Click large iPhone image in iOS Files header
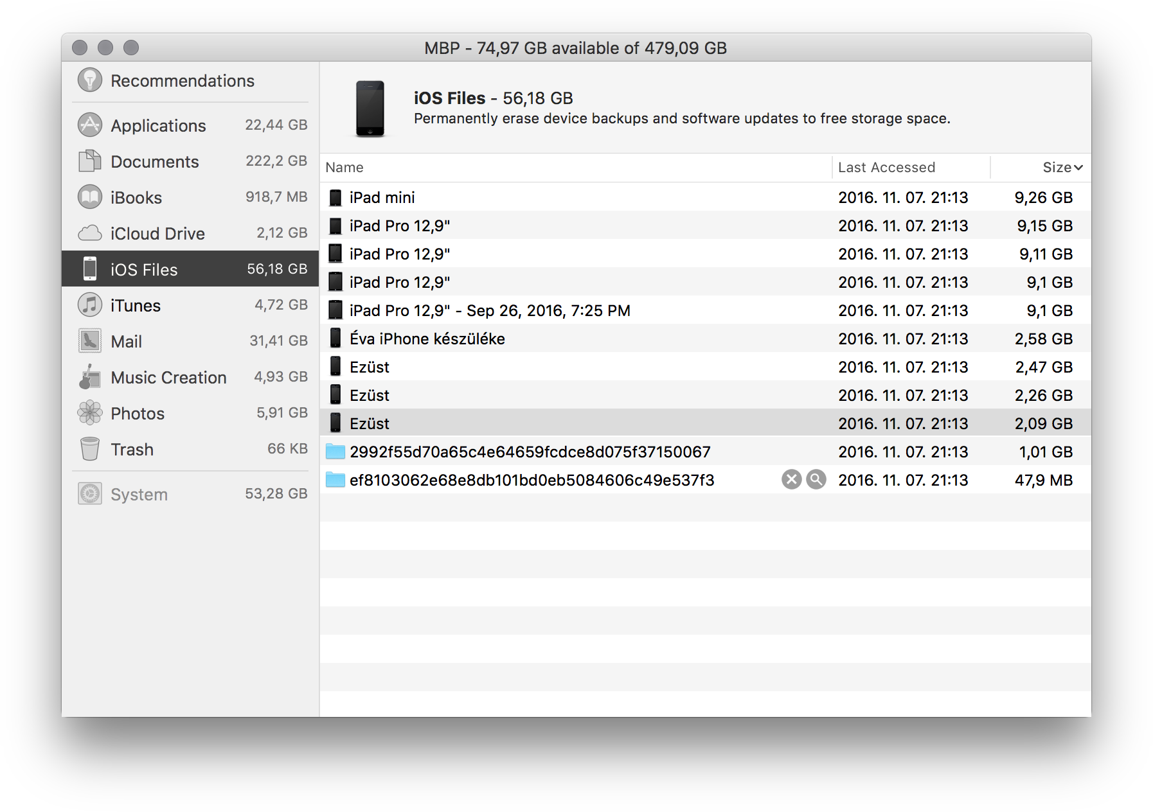The image size is (1153, 812). [370, 109]
